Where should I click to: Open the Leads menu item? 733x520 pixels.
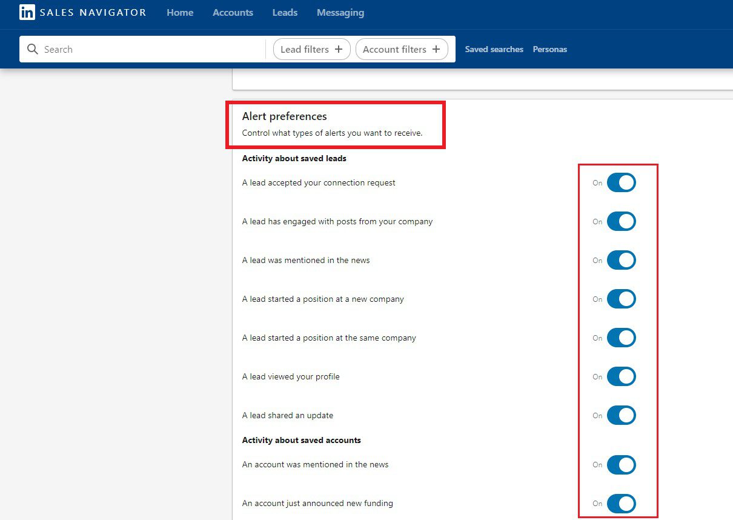point(285,12)
